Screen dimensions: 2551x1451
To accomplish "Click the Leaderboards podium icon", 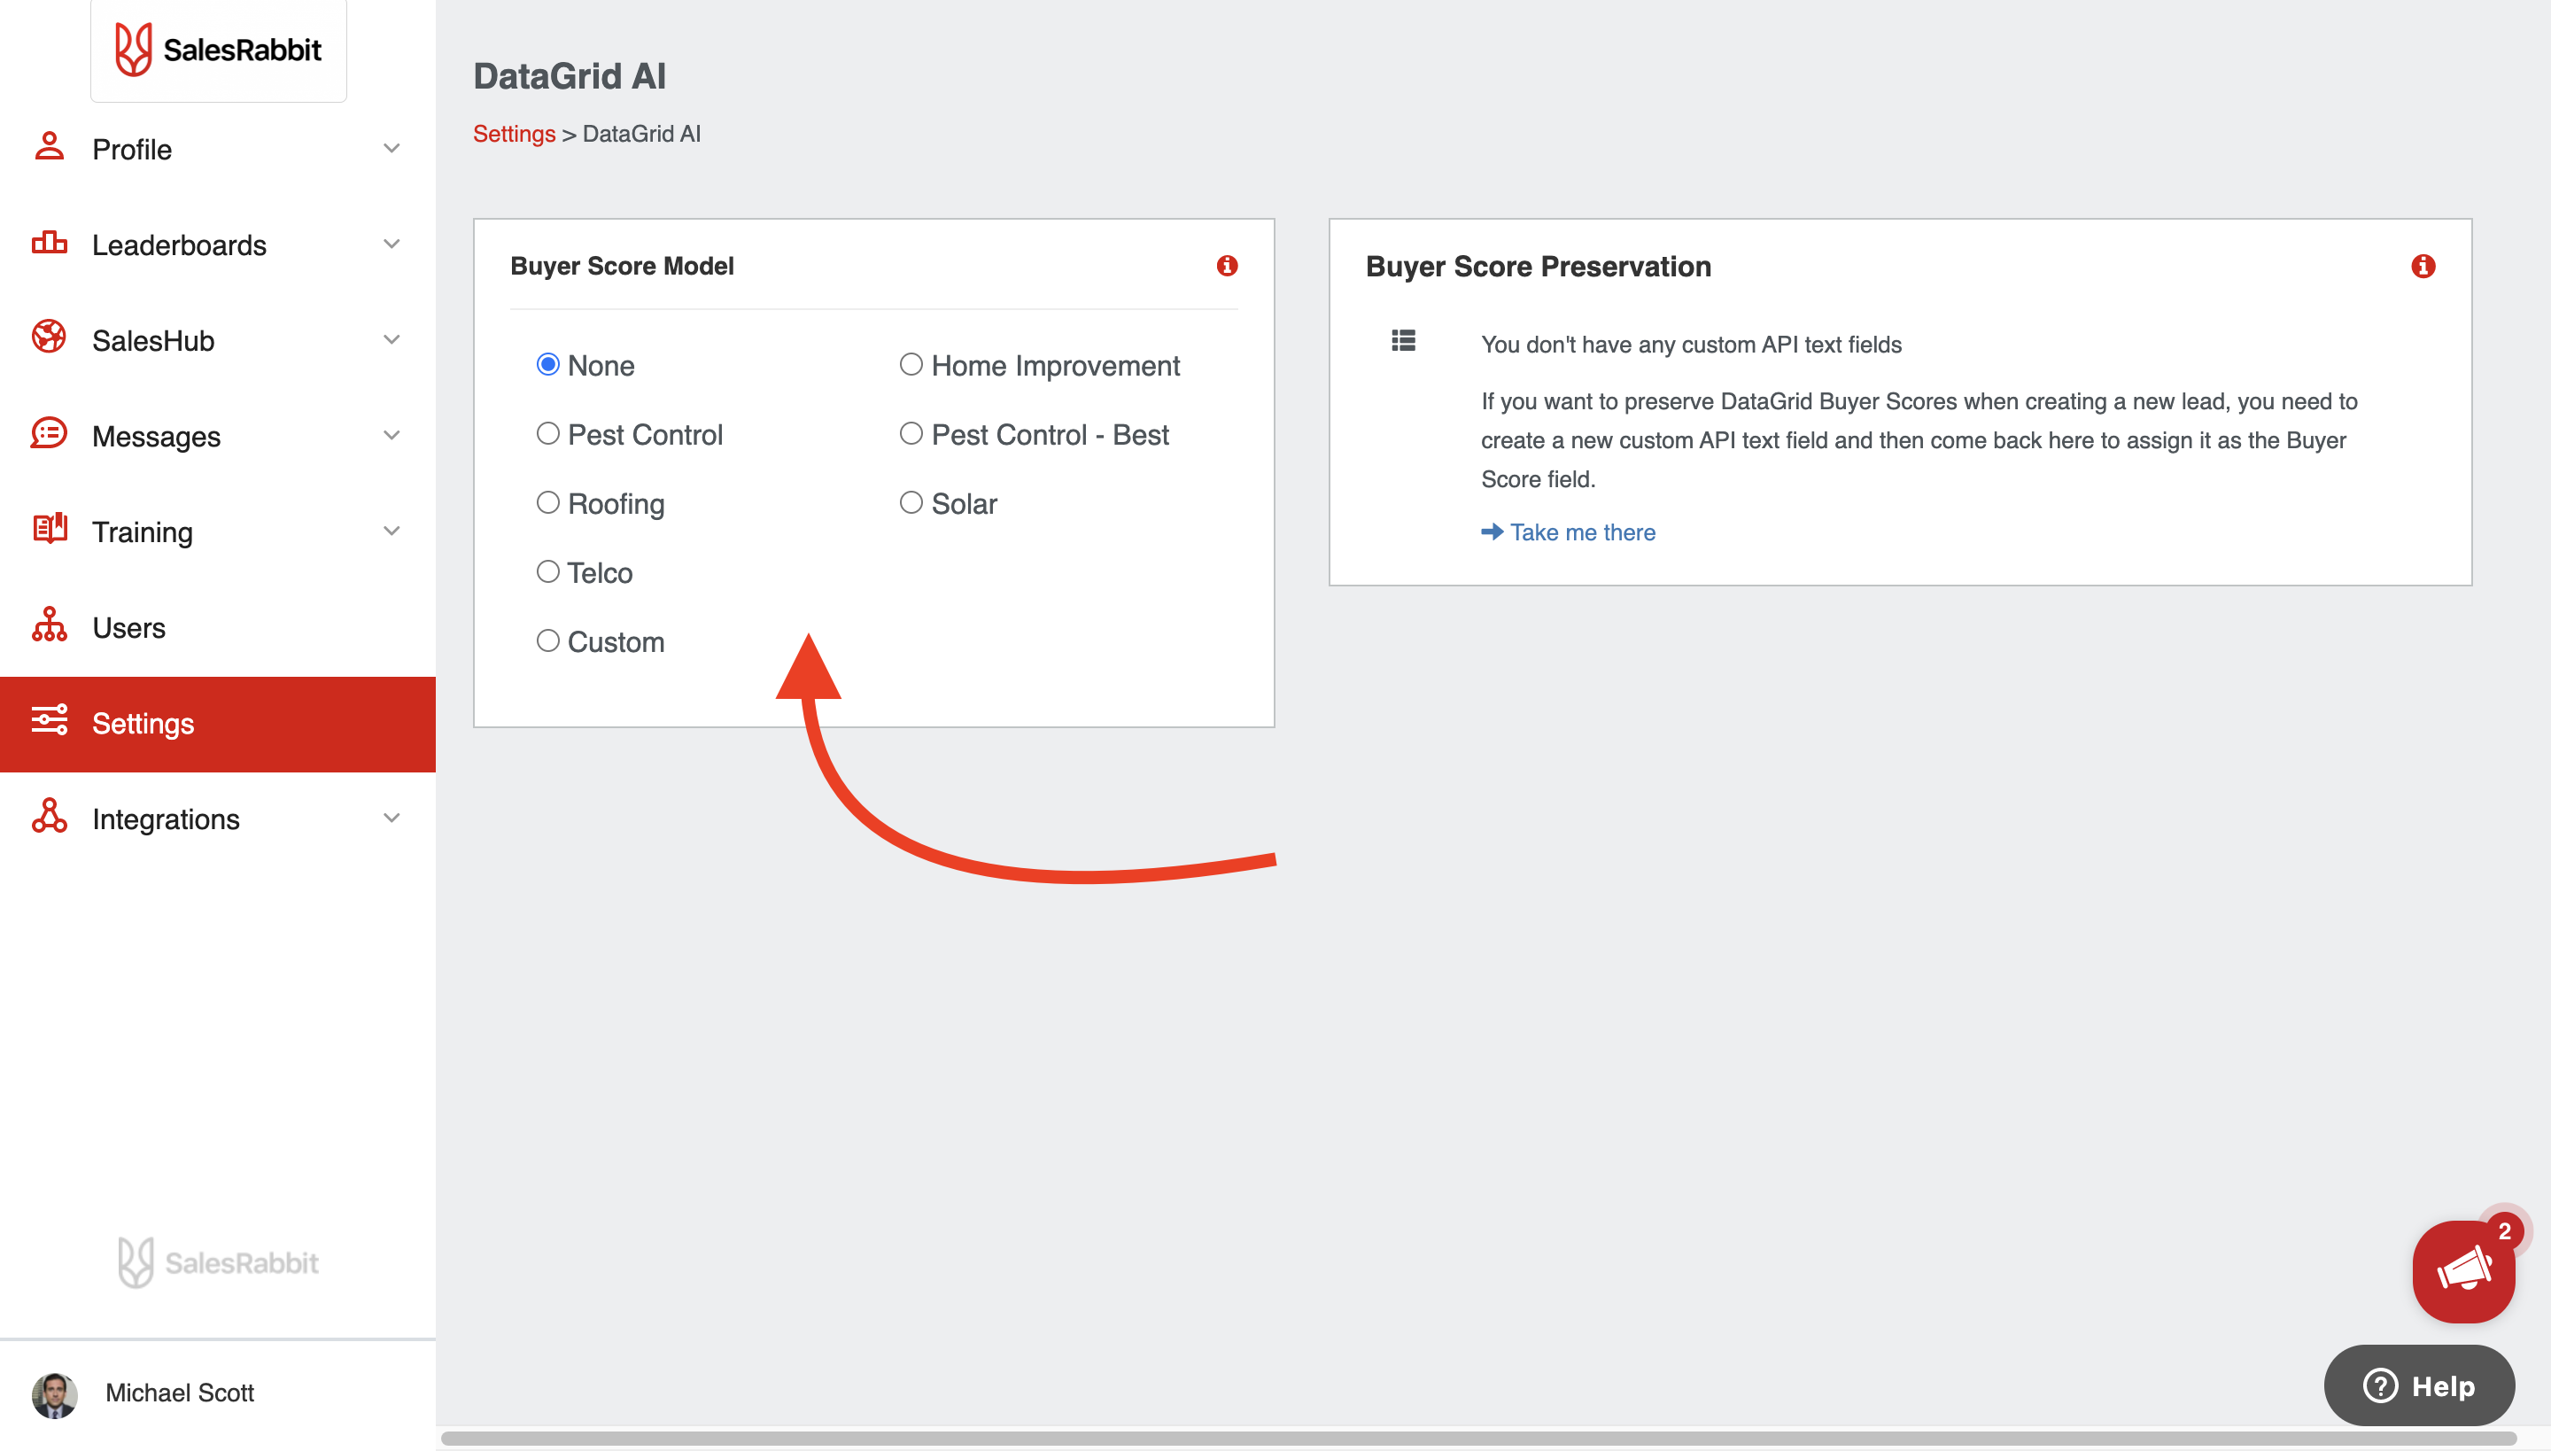I will 49,243.
